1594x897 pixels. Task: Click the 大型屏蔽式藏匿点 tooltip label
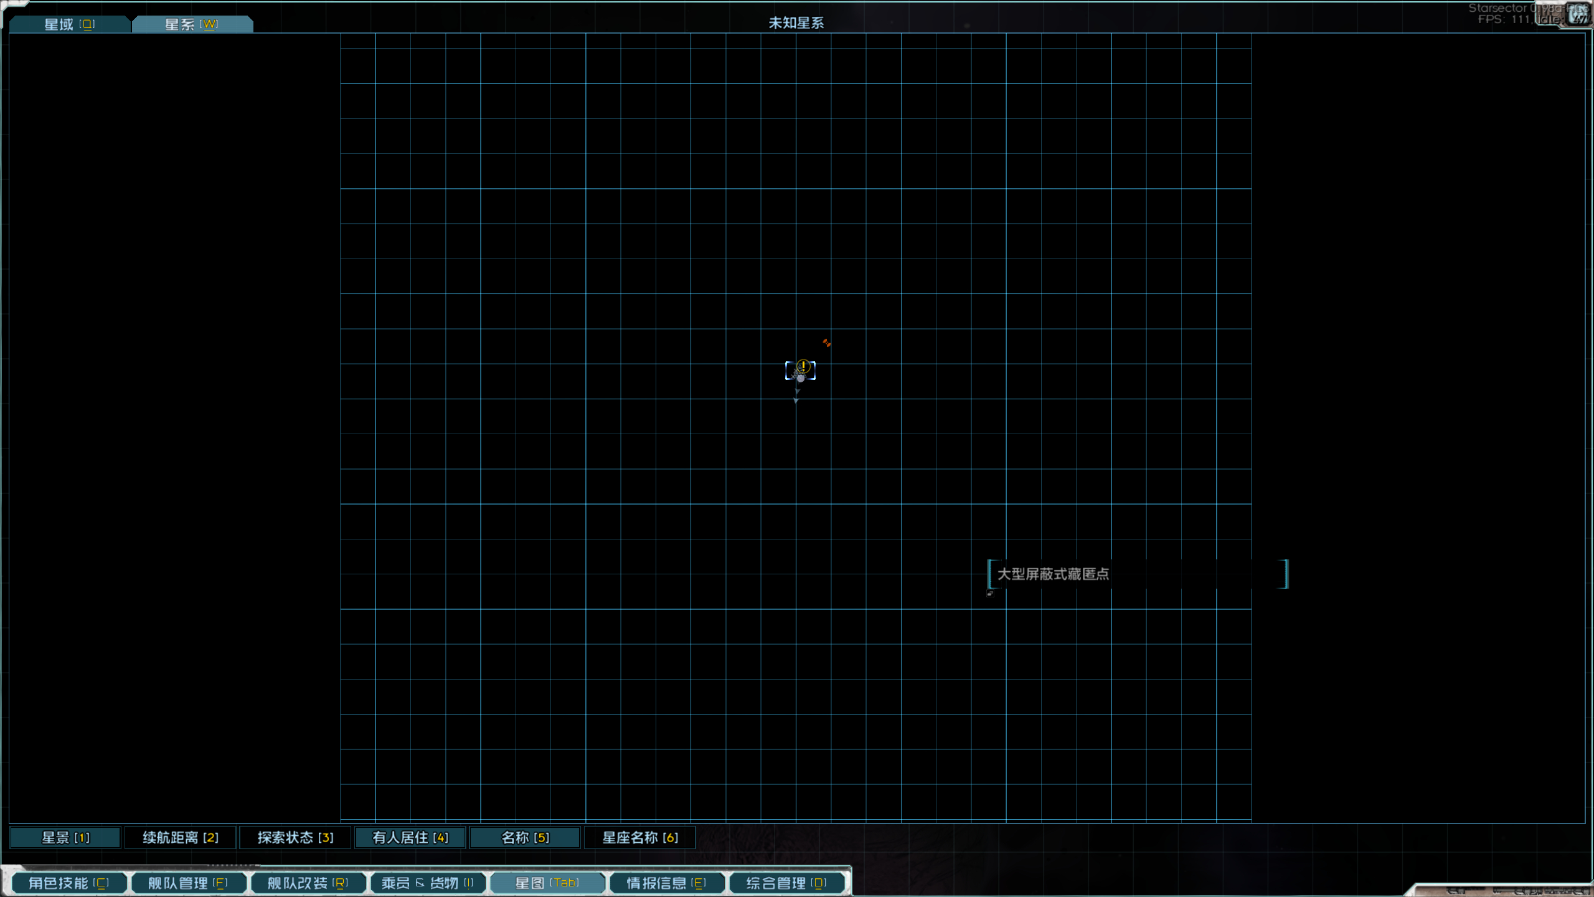(1053, 574)
